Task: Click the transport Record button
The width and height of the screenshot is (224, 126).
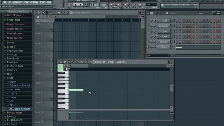Action: [x=85, y=5]
